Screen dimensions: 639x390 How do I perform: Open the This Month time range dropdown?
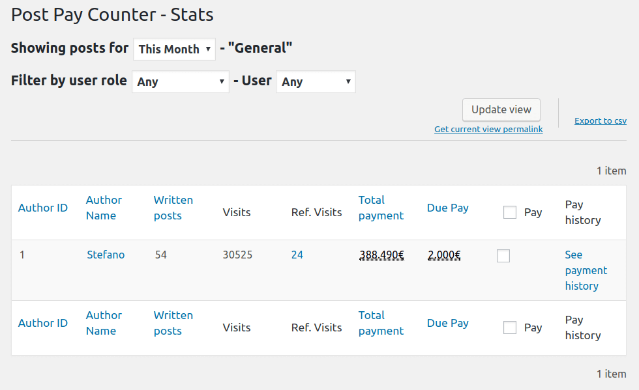click(x=175, y=49)
